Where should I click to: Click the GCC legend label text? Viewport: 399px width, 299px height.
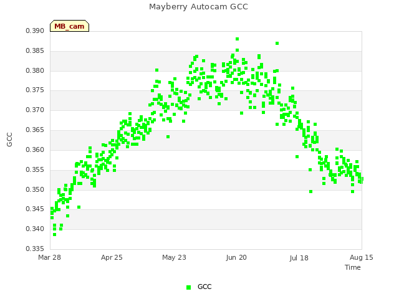[204, 287]
